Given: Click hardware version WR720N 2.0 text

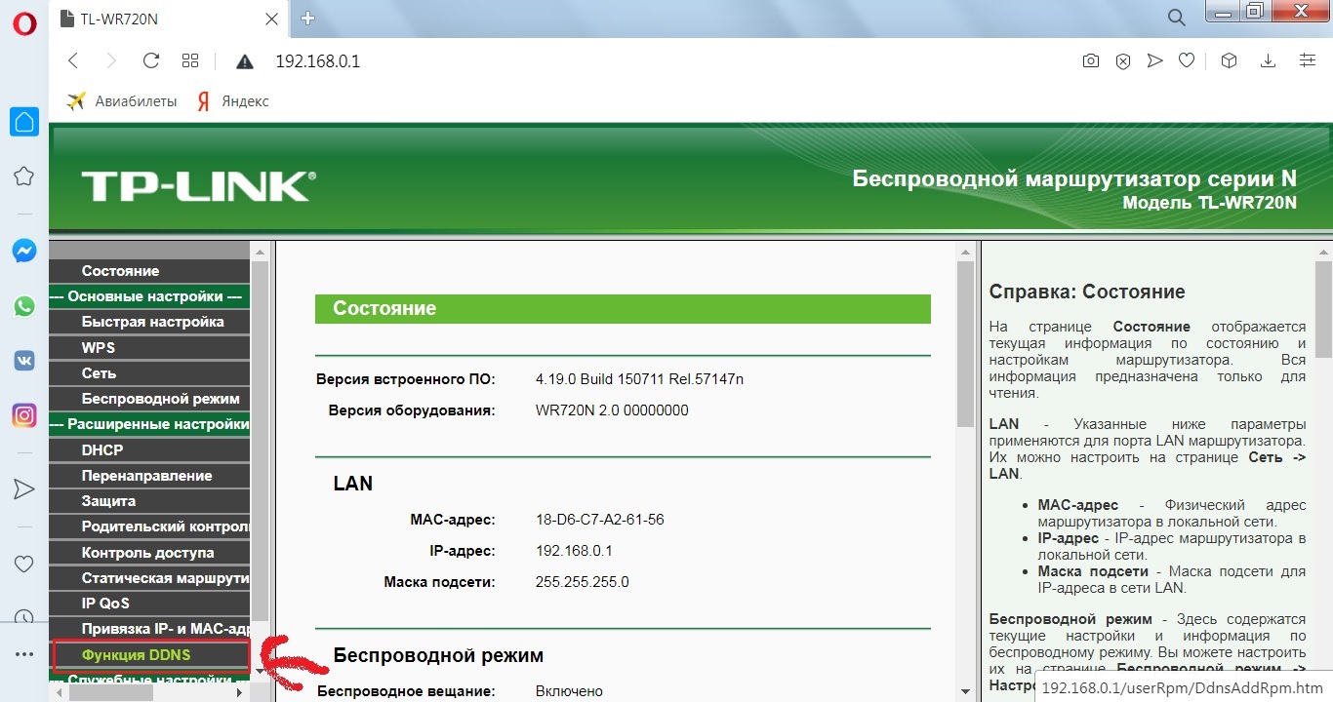Looking at the screenshot, I should pyautogui.click(x=612, y=410).
